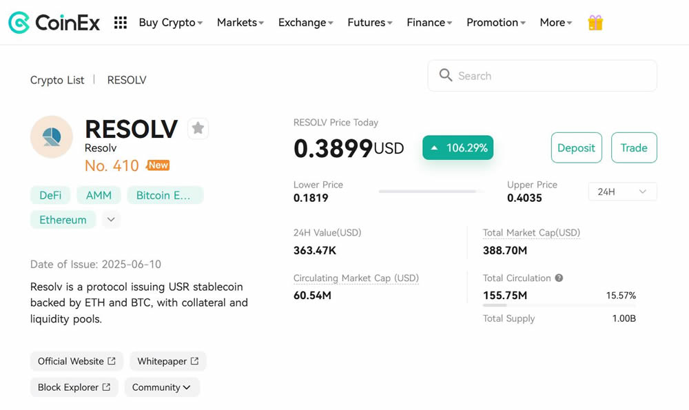The height and width of the screenshot is (410, 689).
Task: Click the Total Circulation help icon
Action: tap(559, 278)
